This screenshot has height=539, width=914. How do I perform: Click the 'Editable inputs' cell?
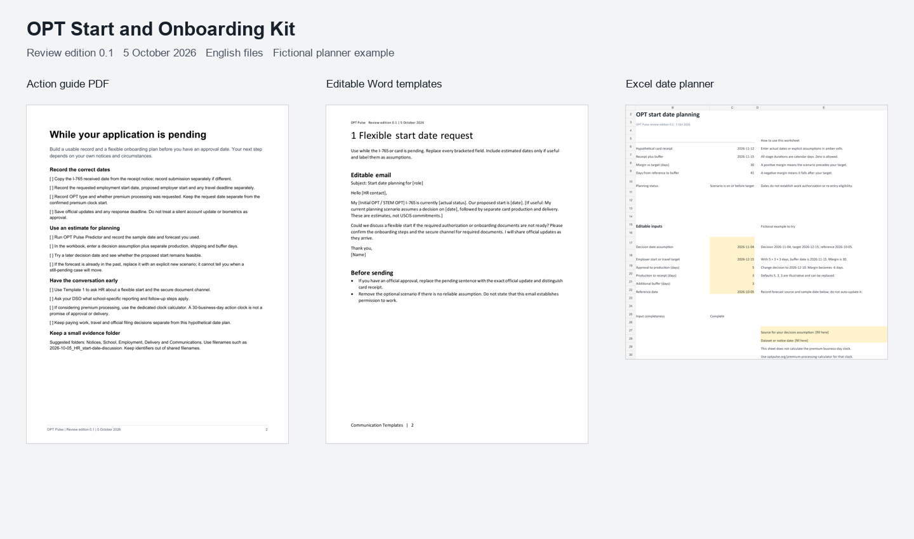point(649,226)
